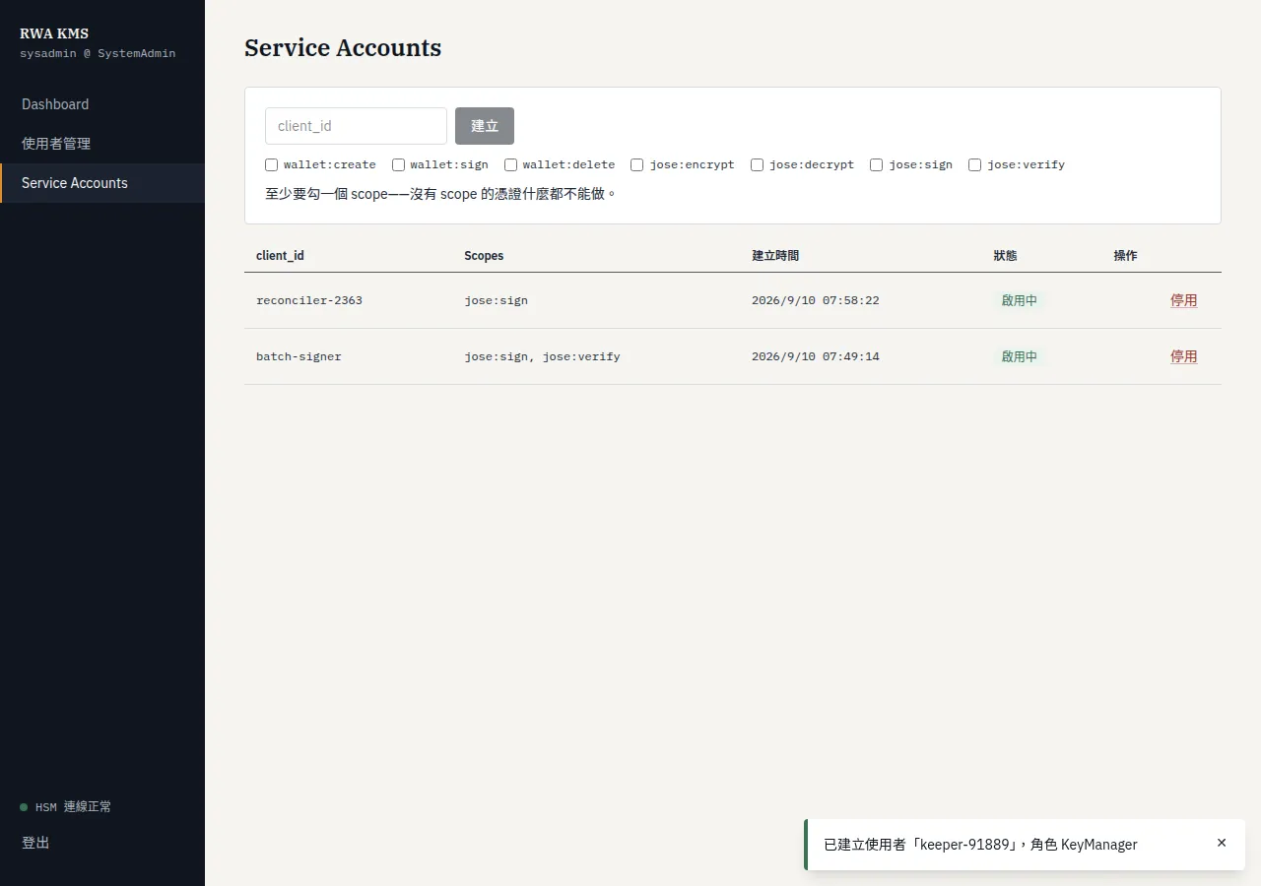The image size is (1261, 886).
Task: Click 停用 for batch-signer
Action: [1183, 356]
